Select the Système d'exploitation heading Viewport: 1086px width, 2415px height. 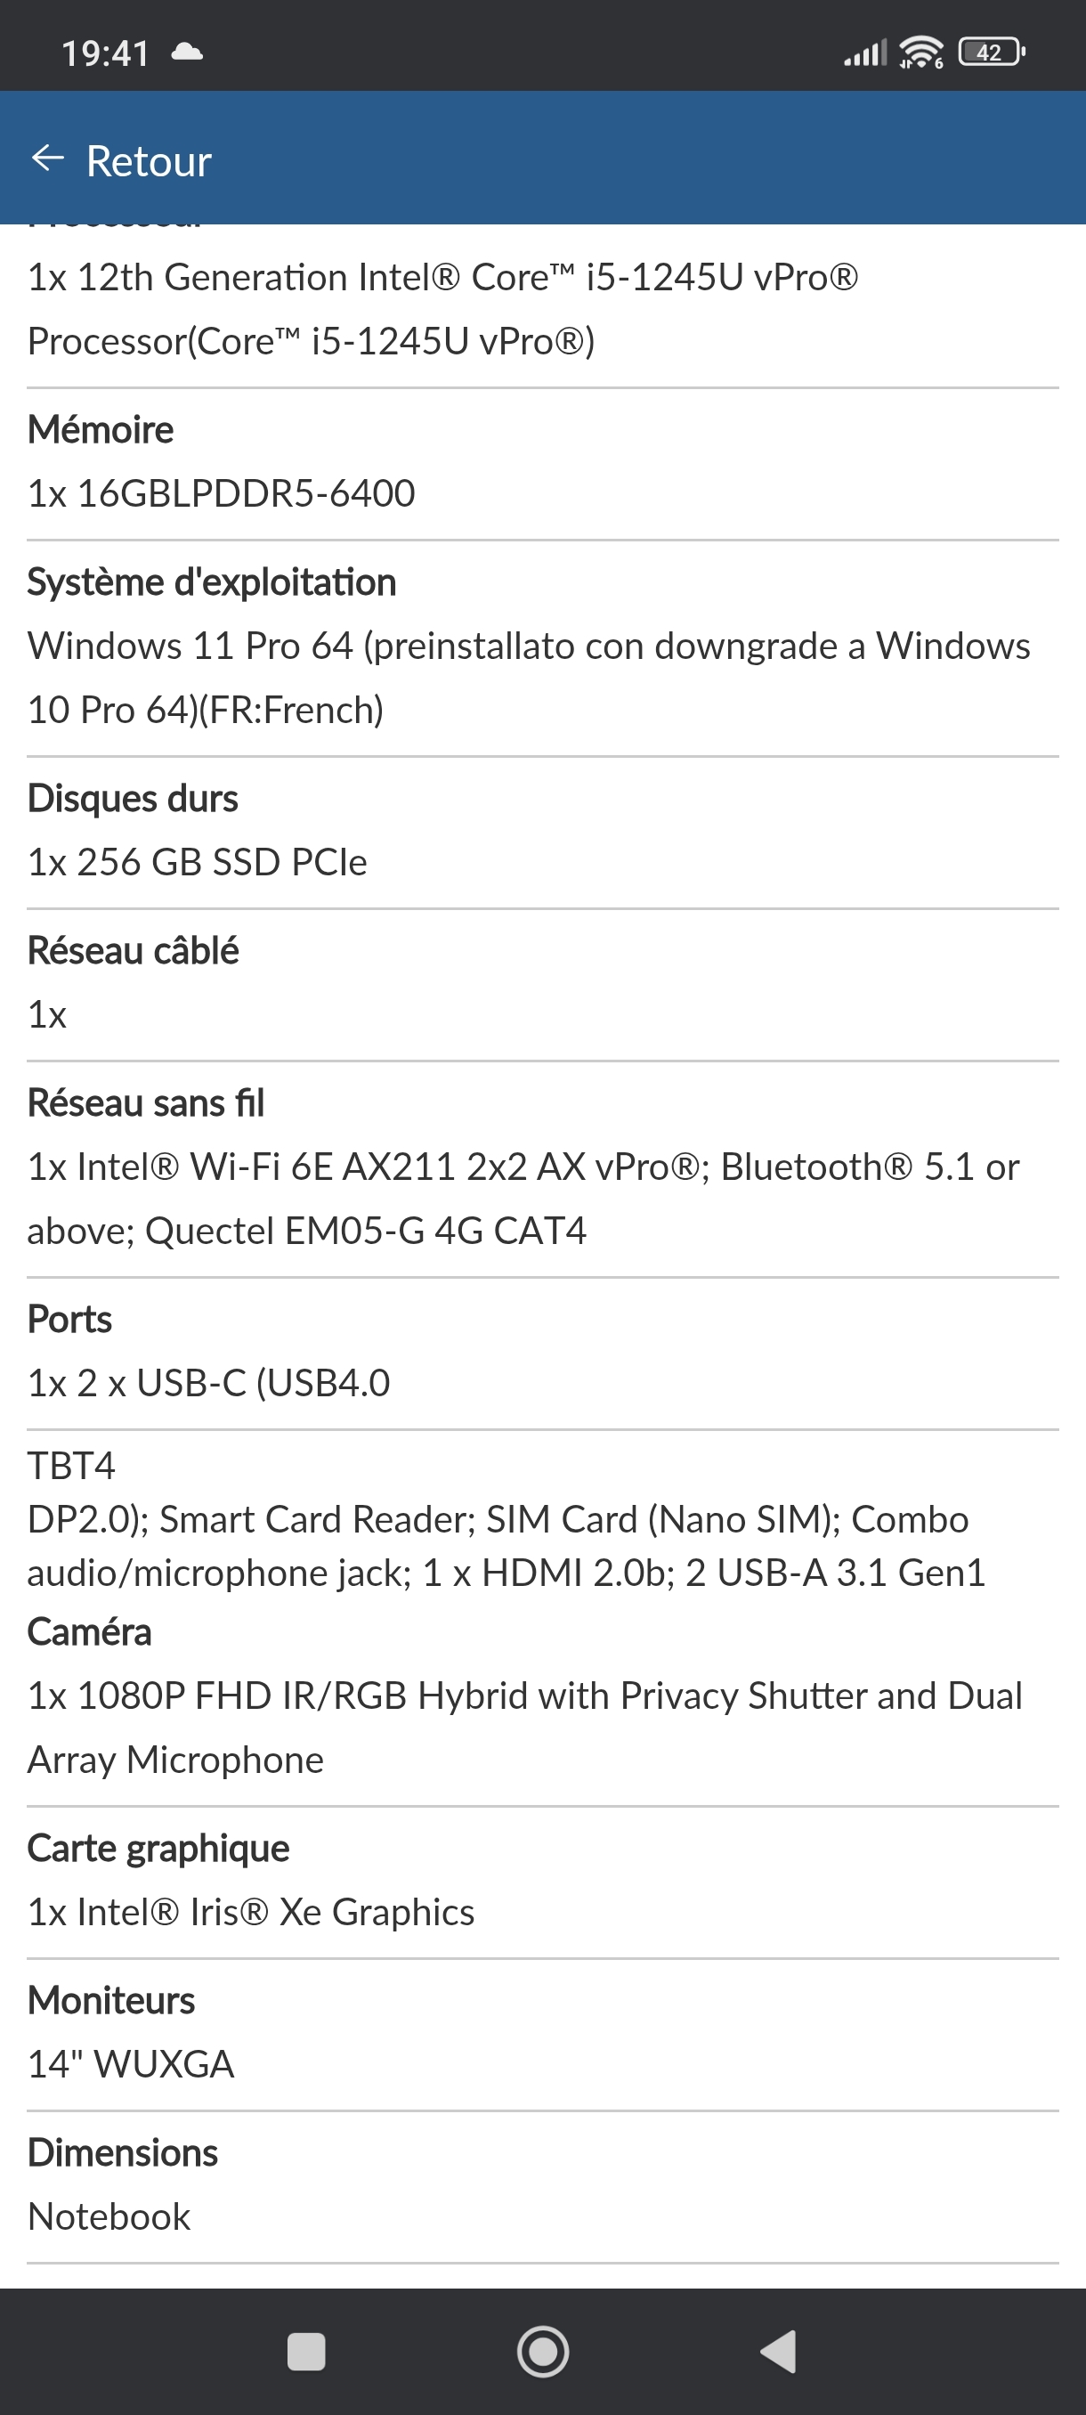click(x=212, y=582)
